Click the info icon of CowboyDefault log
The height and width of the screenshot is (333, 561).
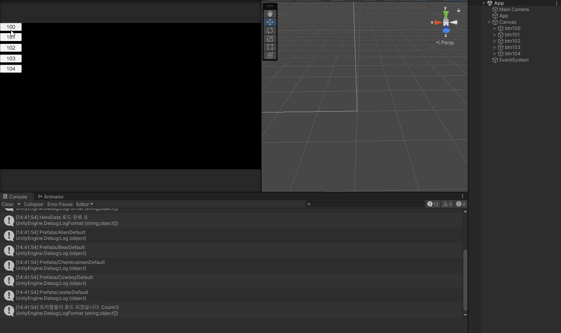pyautogui.click(x=9, y=281)
